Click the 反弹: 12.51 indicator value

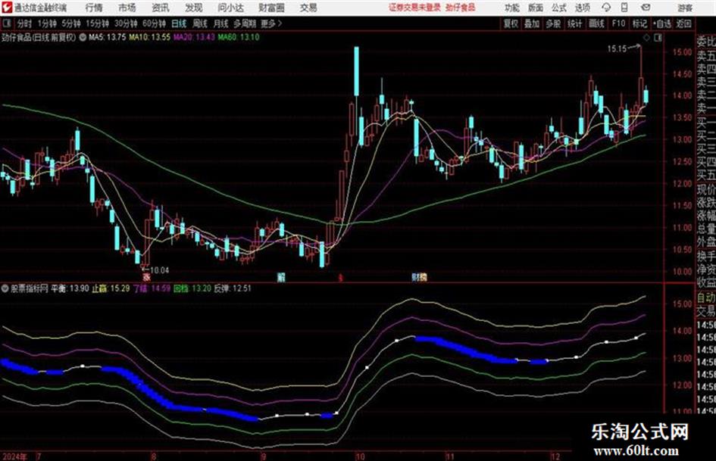click(x=233, y=288)
